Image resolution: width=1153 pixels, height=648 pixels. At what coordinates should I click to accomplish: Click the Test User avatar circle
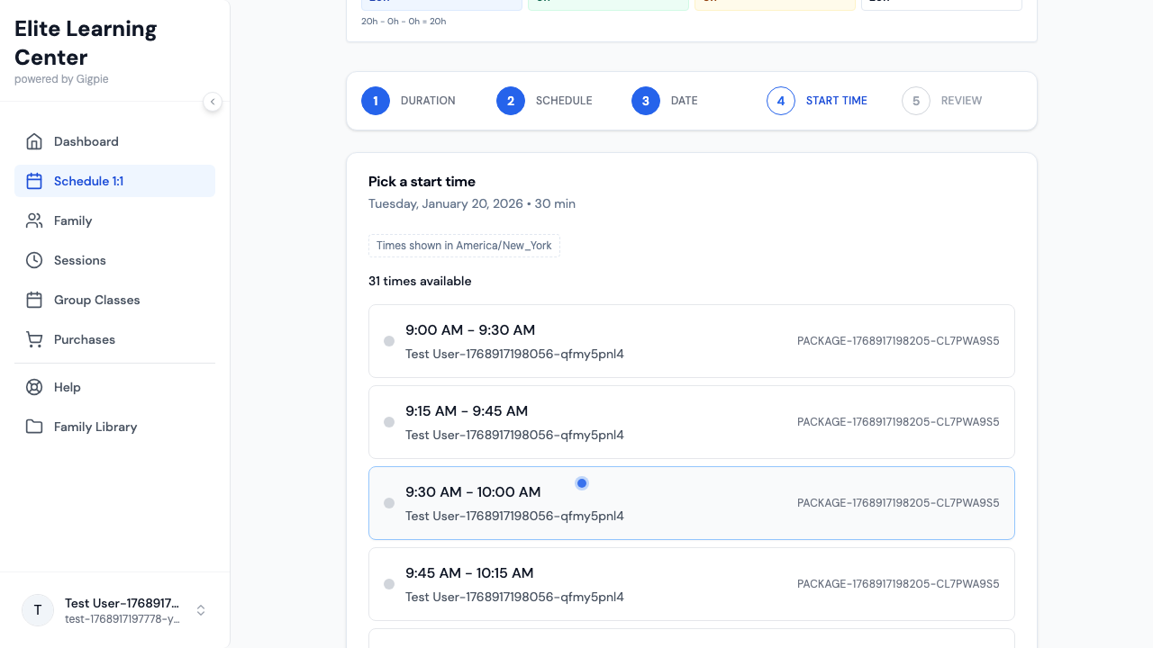coord(38,610)
